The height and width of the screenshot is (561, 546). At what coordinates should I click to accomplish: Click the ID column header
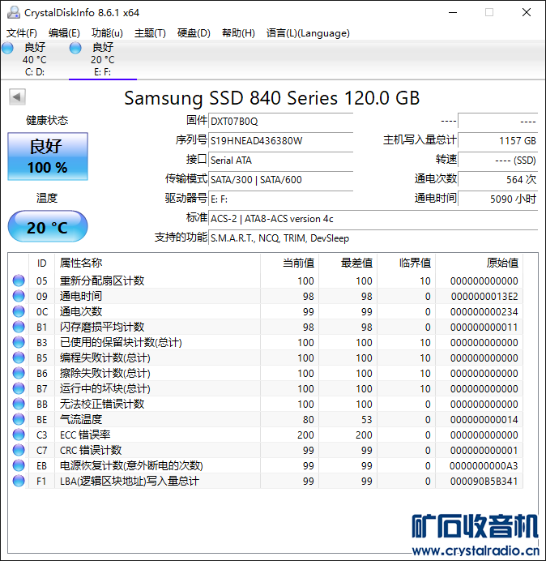[x=42, y=263]
